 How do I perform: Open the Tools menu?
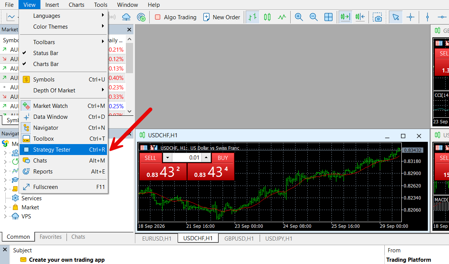pyautogui.click(x=101, y=5)
